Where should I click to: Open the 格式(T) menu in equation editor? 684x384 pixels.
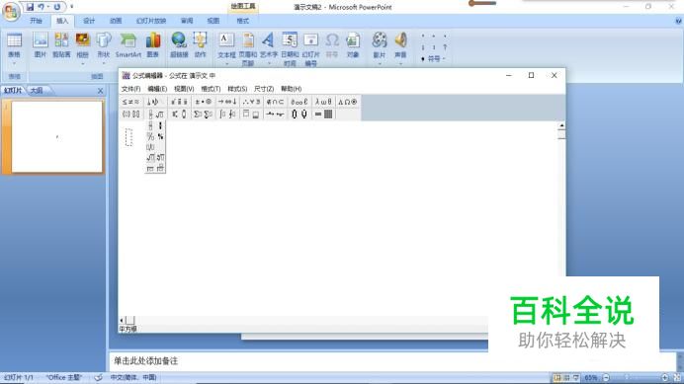[211, 89]
